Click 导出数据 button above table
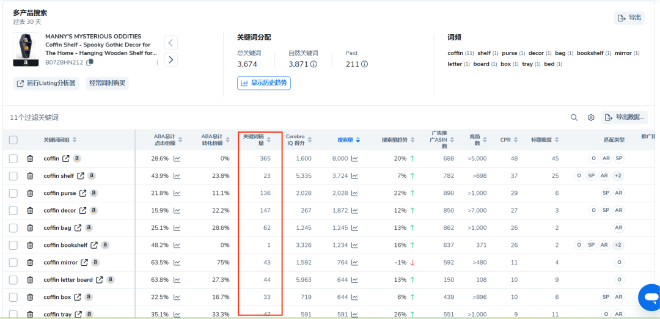The width and height of the screenshot is (660, 319). pyautogui.click(x=624, y=117)
